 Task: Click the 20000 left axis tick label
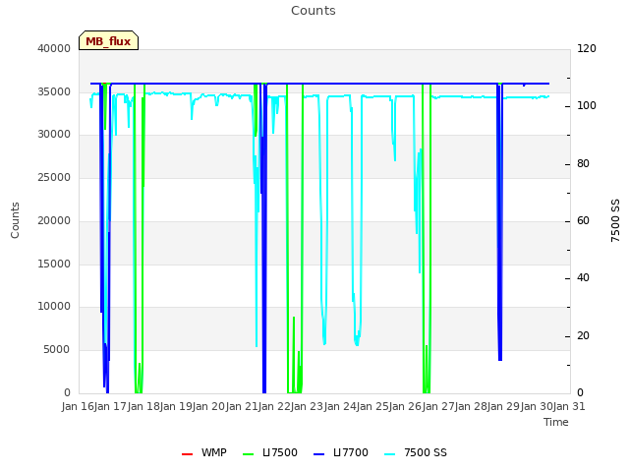tap(54, 220)
